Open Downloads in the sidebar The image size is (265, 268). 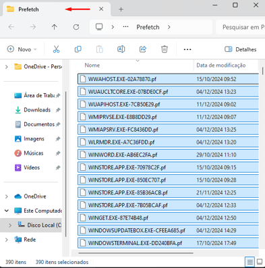coord(37,110)
